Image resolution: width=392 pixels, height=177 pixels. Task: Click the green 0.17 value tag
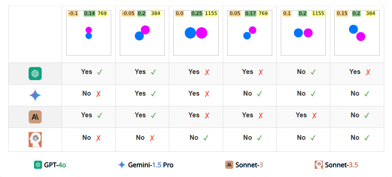pos(251,13)
